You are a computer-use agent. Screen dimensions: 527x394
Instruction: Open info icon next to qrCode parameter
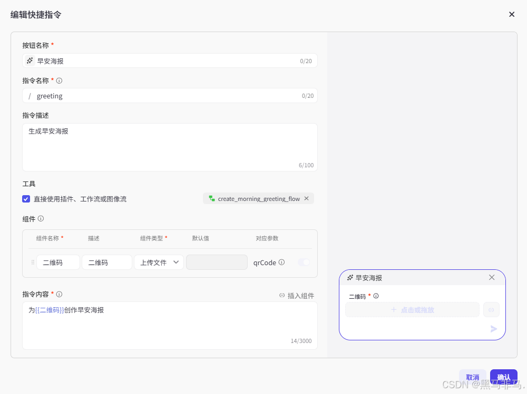(x=281, y=262)
